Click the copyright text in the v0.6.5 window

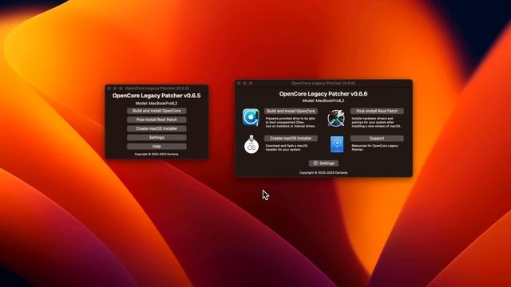click(156, 154)
